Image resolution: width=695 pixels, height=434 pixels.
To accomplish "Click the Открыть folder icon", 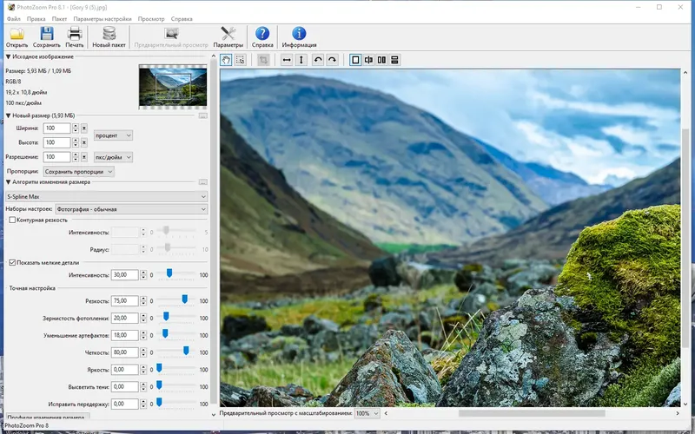I will [x=17, y=35].
